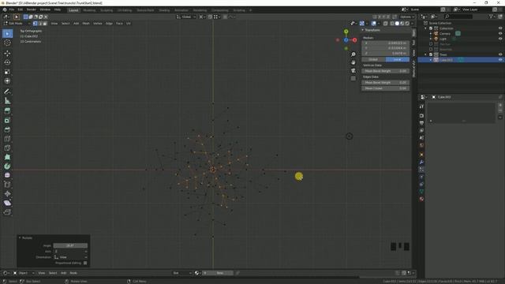Activate the Rotate tool
This screenshot has width=505, height=284.
click(x=7, y=62)
